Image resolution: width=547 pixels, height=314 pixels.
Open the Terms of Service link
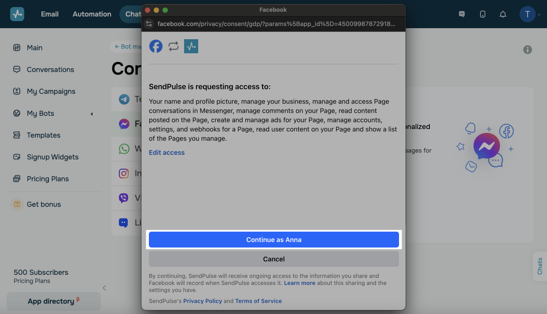[259, 301]
